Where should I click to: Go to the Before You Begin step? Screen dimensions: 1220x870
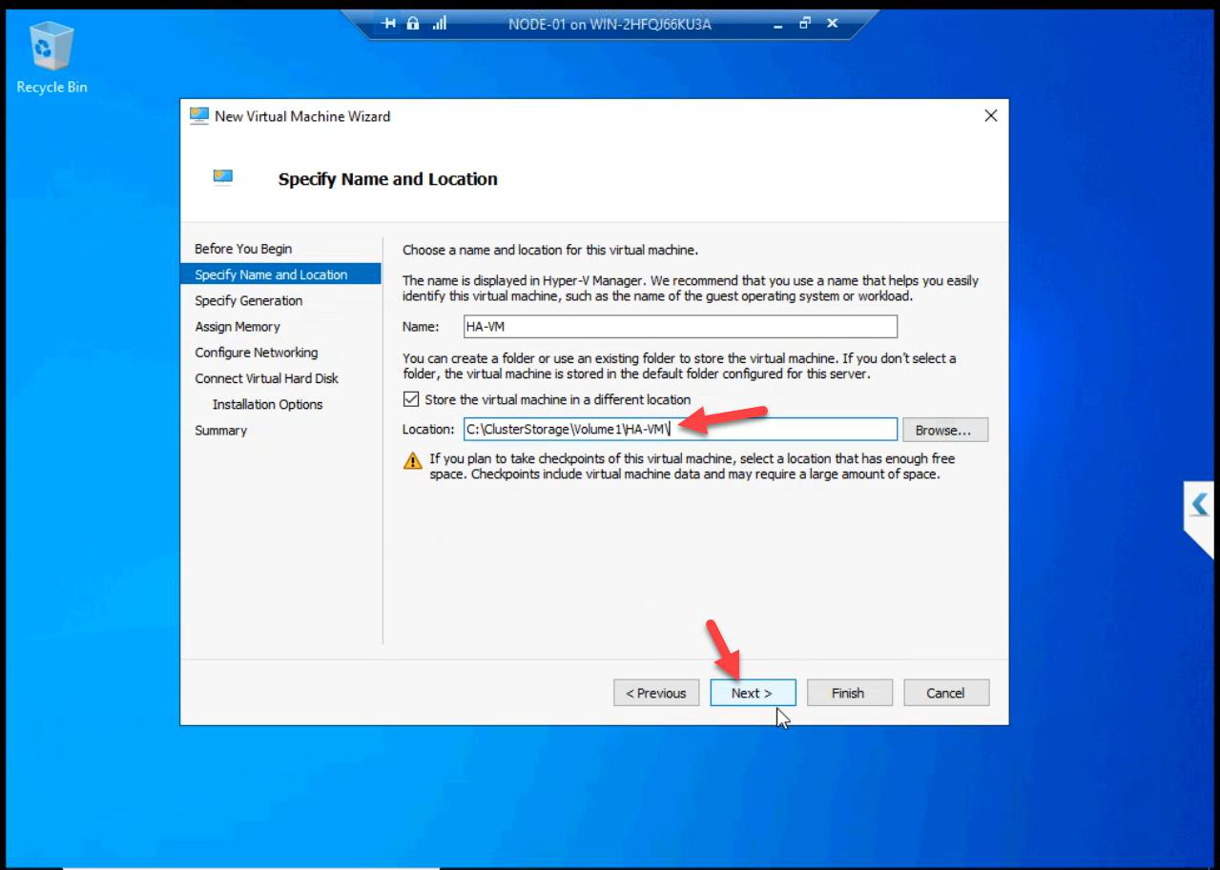243,249
